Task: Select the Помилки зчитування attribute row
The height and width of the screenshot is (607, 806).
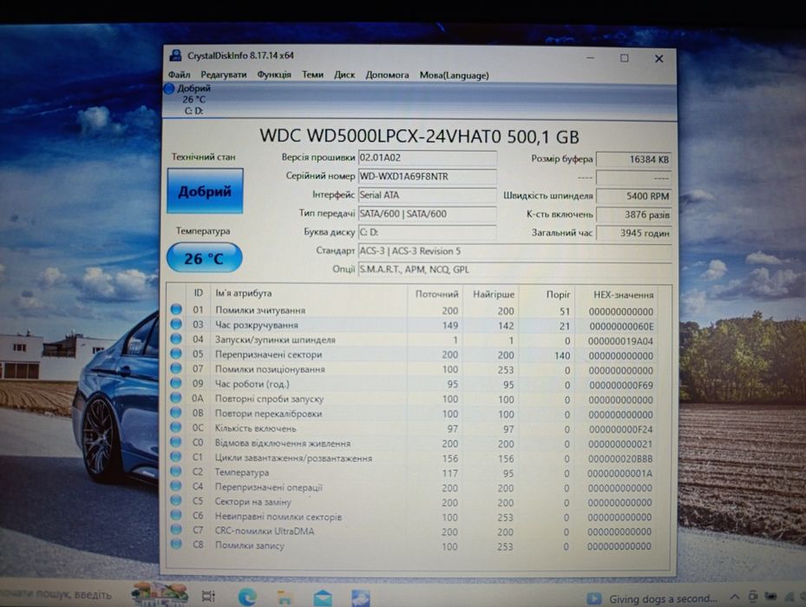Action: 411,310
